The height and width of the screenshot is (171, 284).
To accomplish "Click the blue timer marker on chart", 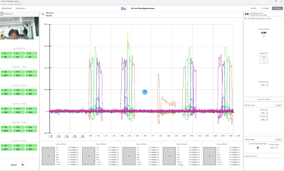I will 145,92.
